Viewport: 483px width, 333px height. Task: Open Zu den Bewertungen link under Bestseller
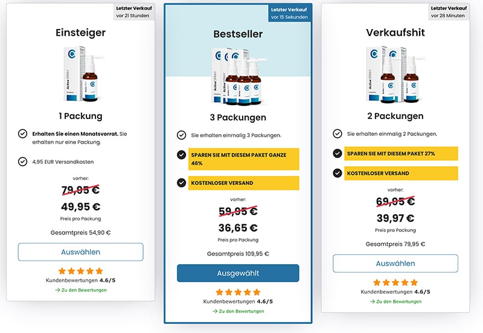pyautogui.click(x=238, y=311)
